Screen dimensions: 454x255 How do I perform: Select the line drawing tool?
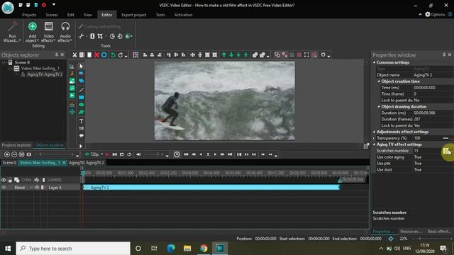(82, 90)
